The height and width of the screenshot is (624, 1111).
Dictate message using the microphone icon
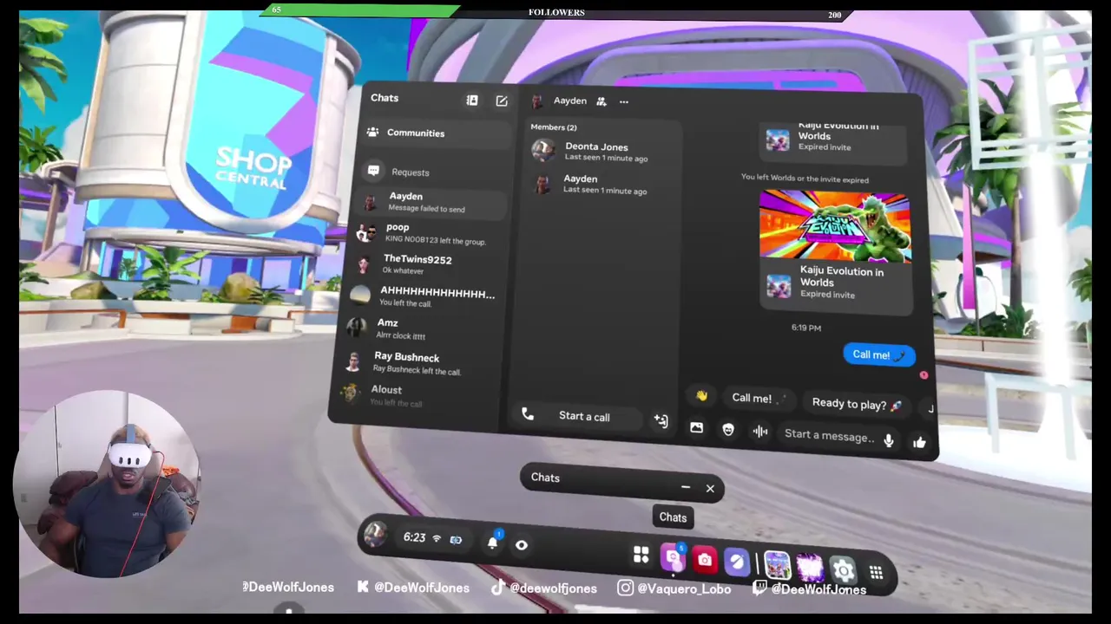888,441
